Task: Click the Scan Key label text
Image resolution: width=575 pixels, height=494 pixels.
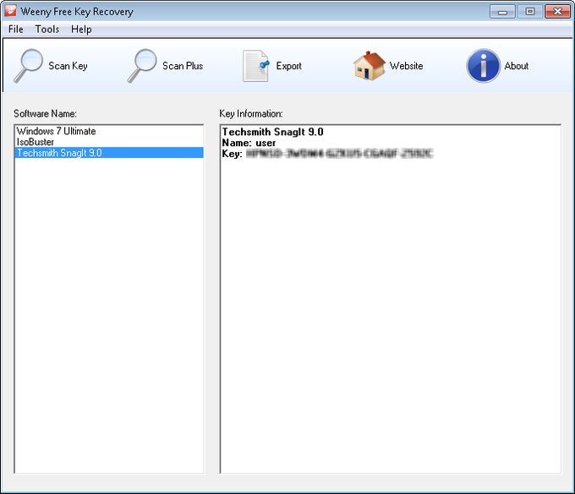Action: click(x=68, y=66)
